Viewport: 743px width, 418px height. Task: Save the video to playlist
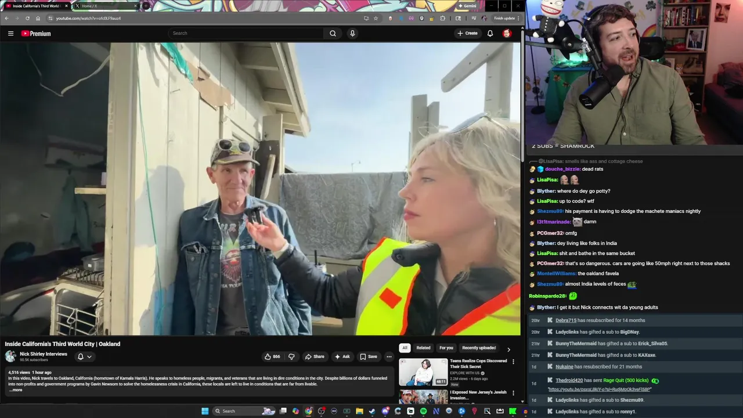[x=368, y=356]
